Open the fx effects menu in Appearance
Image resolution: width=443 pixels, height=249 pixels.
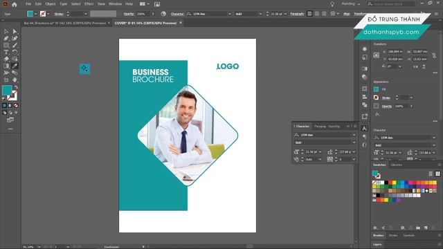(377, 114)
